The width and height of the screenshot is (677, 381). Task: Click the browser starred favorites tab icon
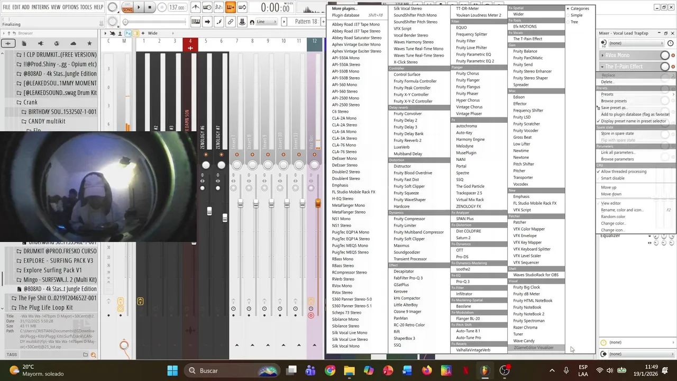89,43
